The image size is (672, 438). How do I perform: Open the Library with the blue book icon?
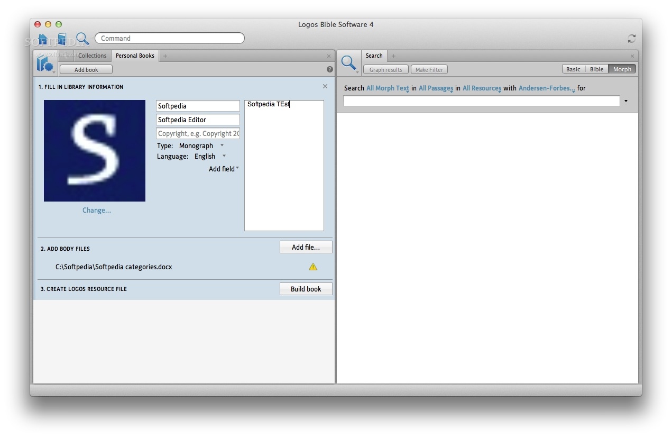pyautogui.click(x=61, y=38)
